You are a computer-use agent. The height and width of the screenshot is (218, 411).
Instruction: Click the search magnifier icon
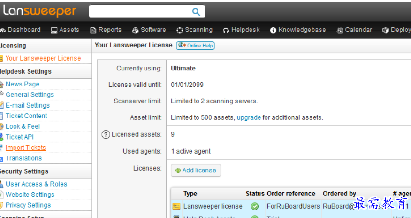[x=196, y=12]
